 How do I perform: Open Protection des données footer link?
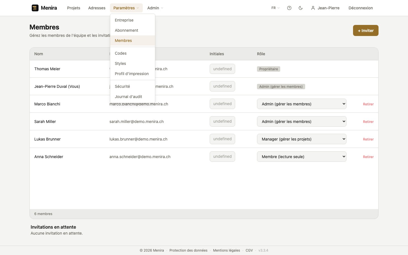pyautogui.click(x=188, y=250)
